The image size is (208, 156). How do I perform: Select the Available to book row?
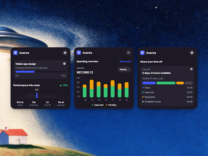coord(167,102)
